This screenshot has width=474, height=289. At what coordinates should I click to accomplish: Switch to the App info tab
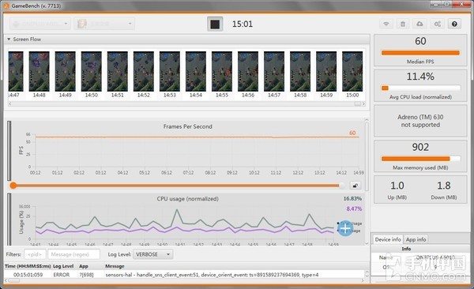tap(416, 239)
